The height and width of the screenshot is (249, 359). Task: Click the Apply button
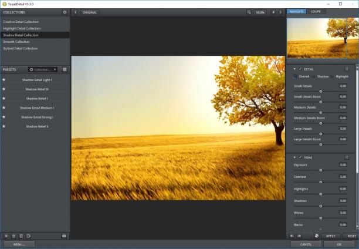(331, 236)
